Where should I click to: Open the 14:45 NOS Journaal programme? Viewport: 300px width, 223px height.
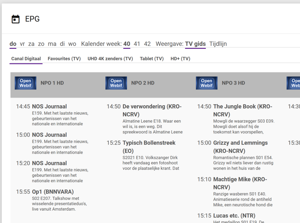[49, 107]
